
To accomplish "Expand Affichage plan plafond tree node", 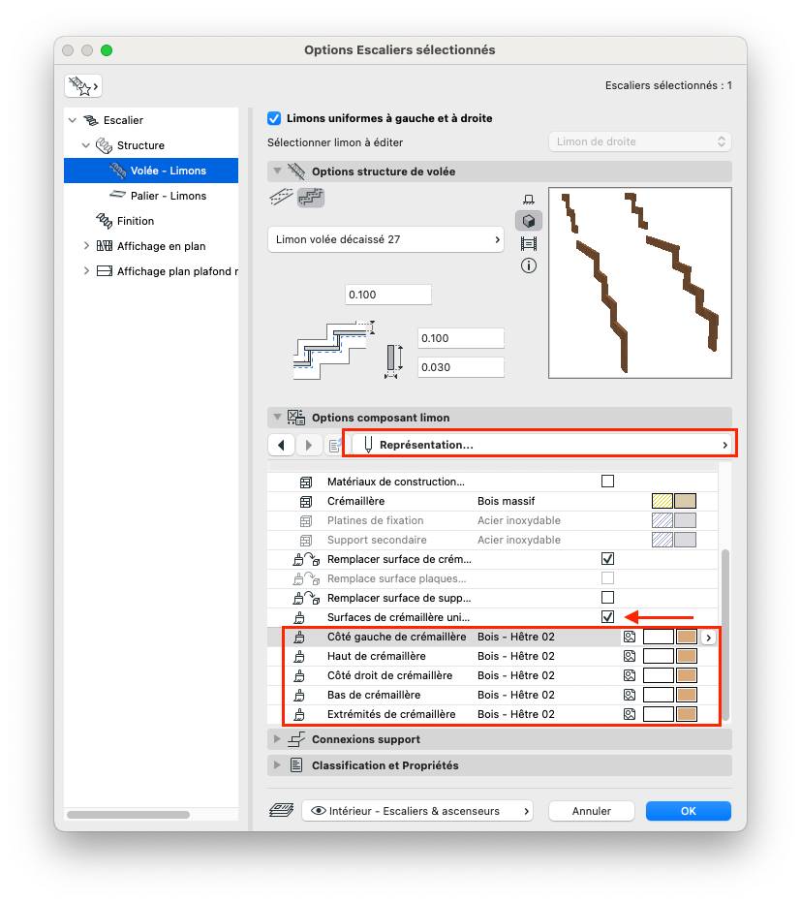I will pyautogui.click(x=86, y=270).
